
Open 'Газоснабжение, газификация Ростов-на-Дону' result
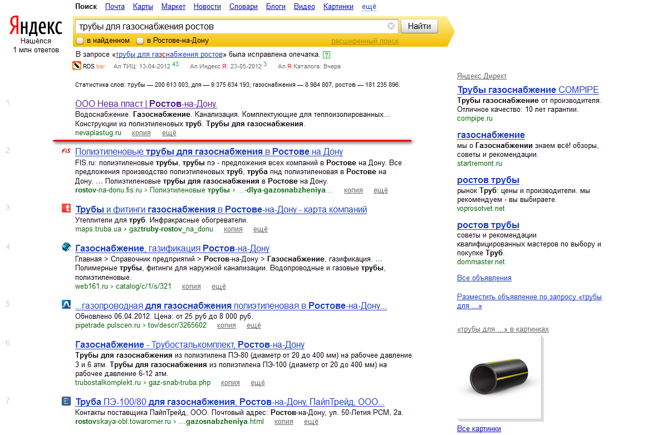[173, 249]
